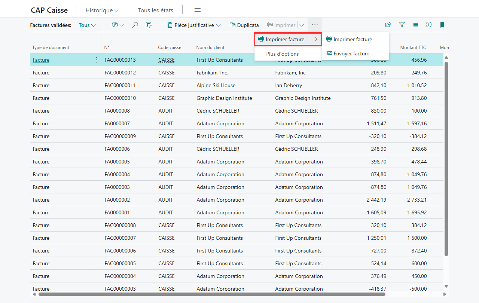Expand the Pièce justificative menu
This screenshot has width=479, height=303.
coord(193,25)
